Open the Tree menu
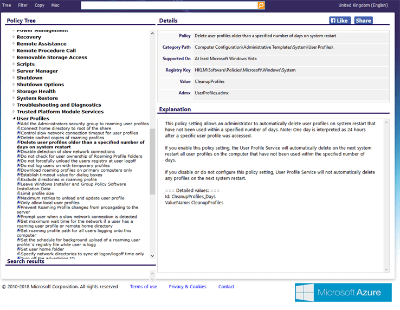 click(x=7, y=5)
